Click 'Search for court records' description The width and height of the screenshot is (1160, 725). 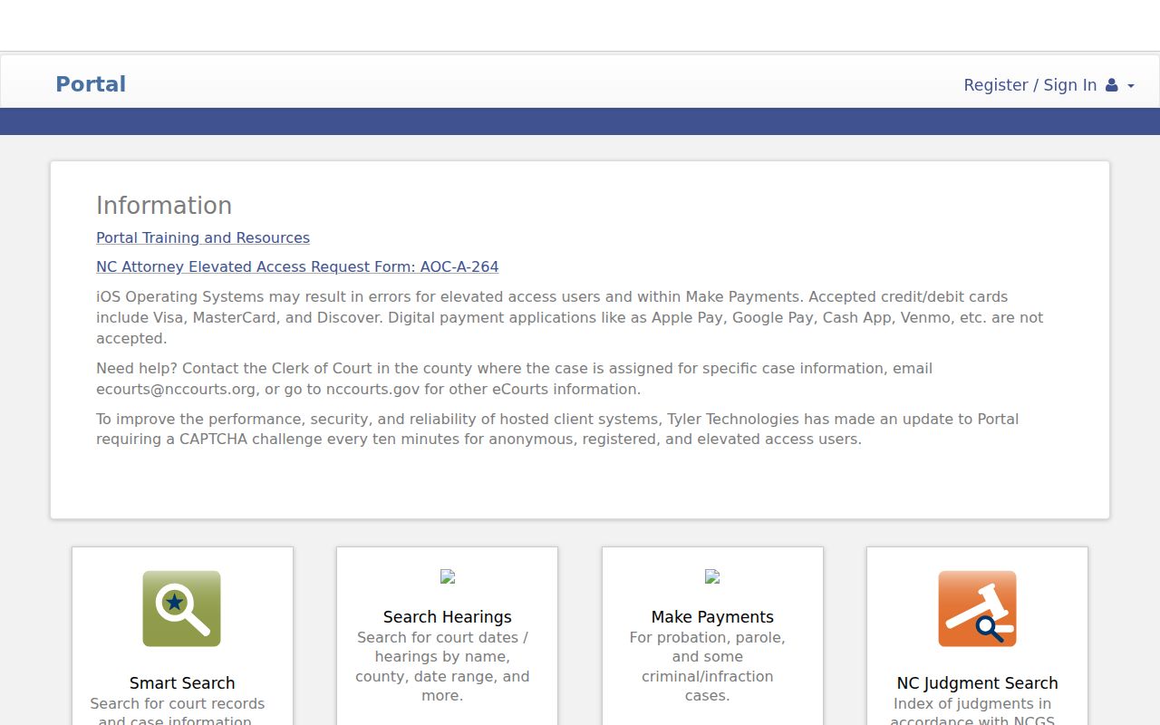pos(178,711)
